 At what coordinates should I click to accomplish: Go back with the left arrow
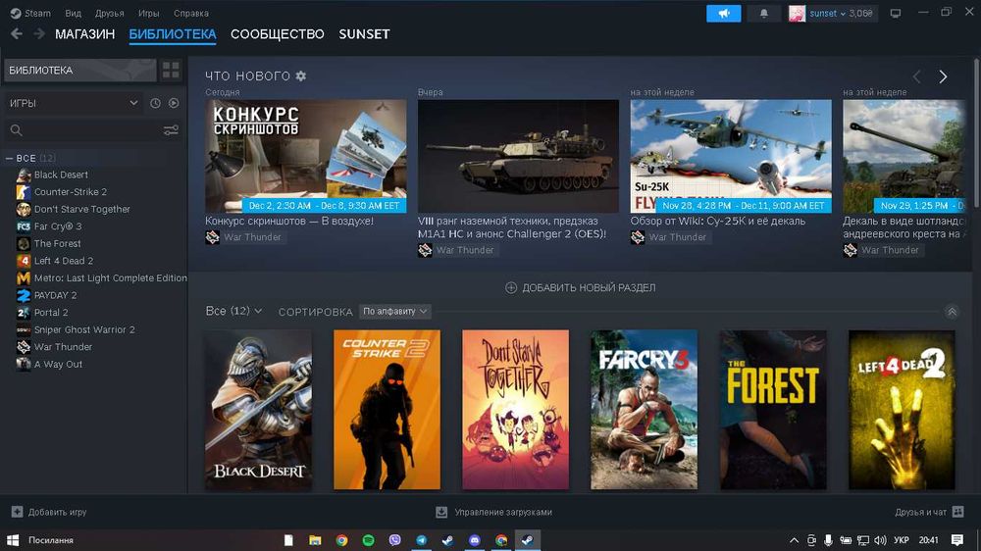click(x=17, y=33)
